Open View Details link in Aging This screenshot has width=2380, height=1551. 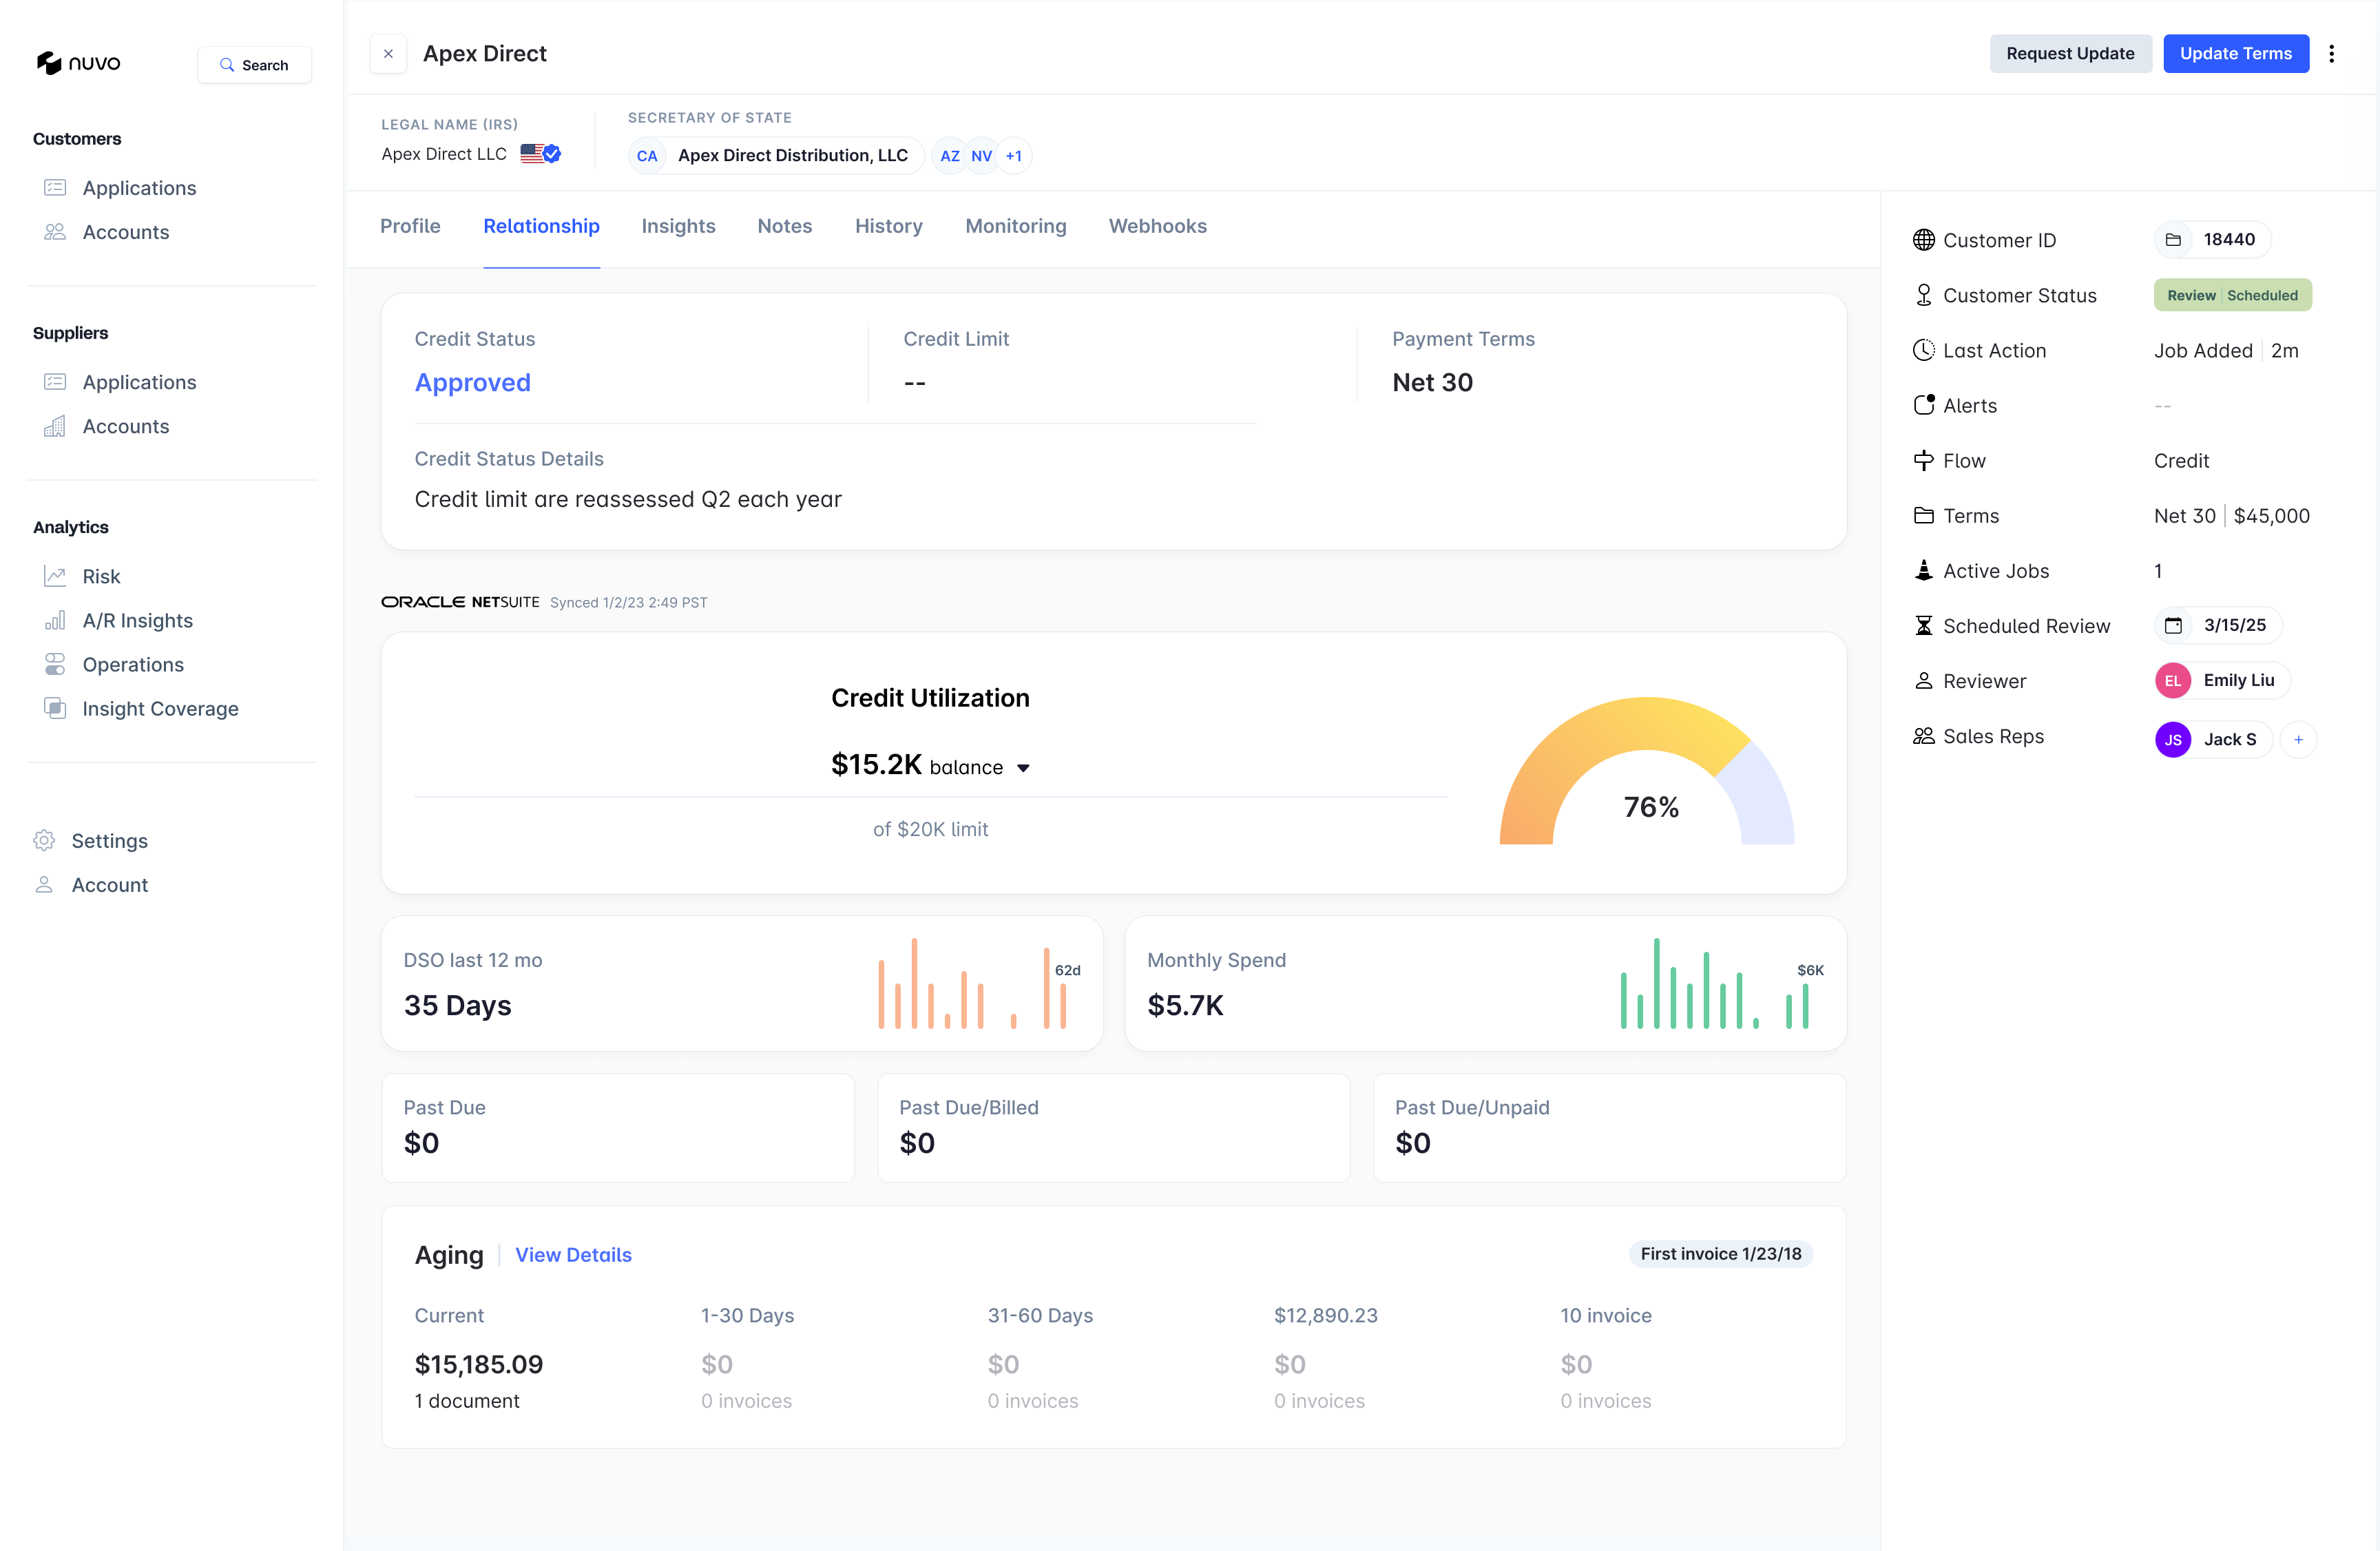573,1254
